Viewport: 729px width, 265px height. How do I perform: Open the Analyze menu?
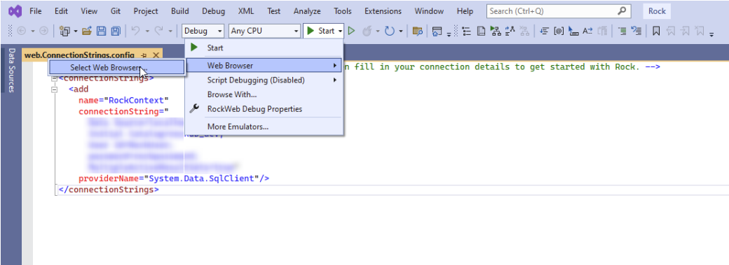tap(307, 10)
